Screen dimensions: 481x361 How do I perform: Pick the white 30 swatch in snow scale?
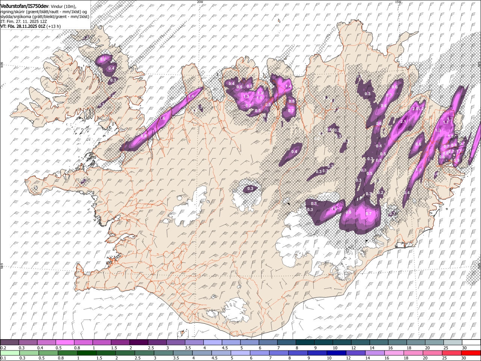471,343
